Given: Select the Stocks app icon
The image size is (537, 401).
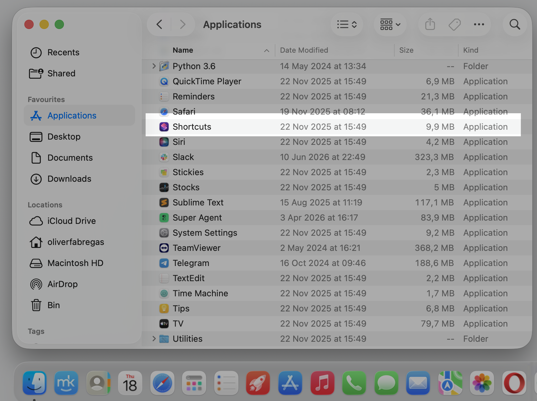Looking at the screenshot, I should [164, 187].
